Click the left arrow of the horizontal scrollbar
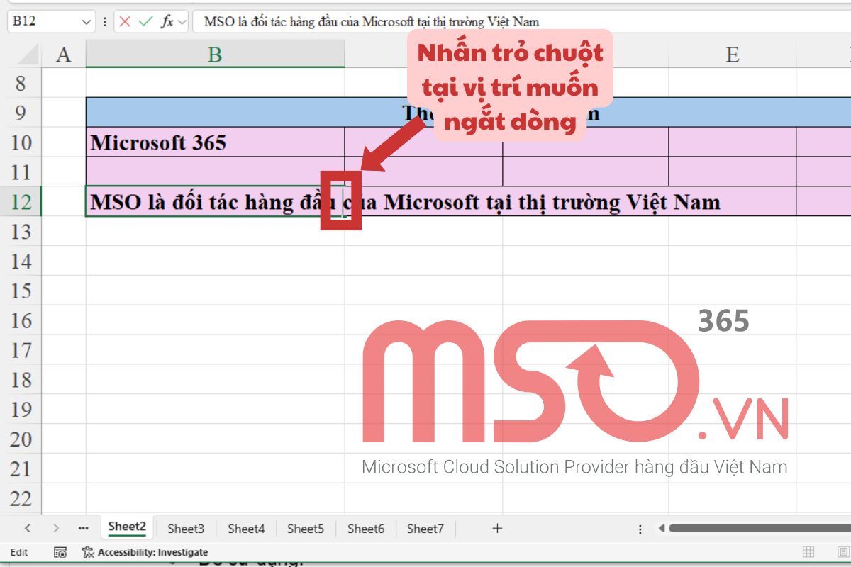 click(x=661, y=528)
